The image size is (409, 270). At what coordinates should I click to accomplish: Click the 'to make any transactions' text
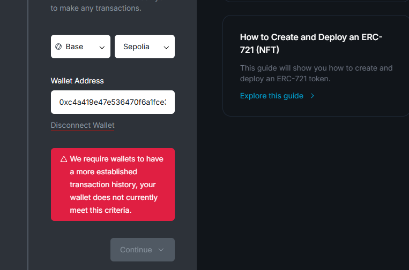96,8
